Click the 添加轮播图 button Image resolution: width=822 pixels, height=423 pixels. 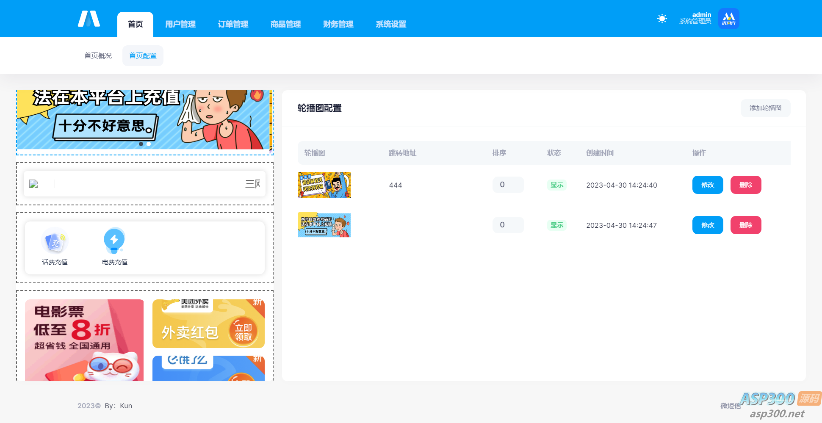(765, 108)
